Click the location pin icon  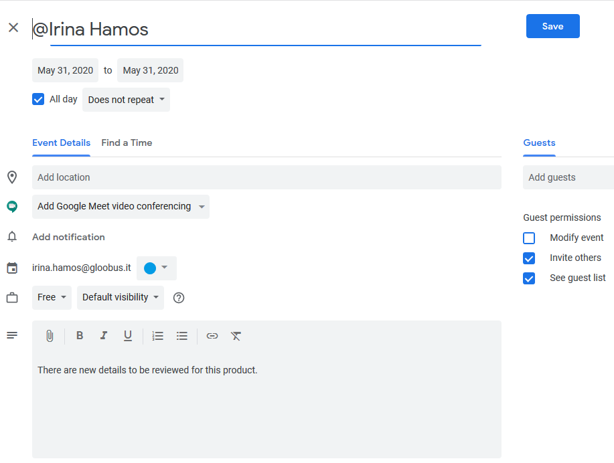[12, 177]
